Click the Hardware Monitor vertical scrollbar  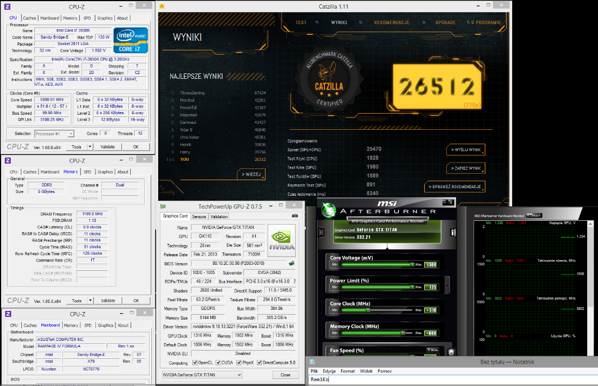590,288
